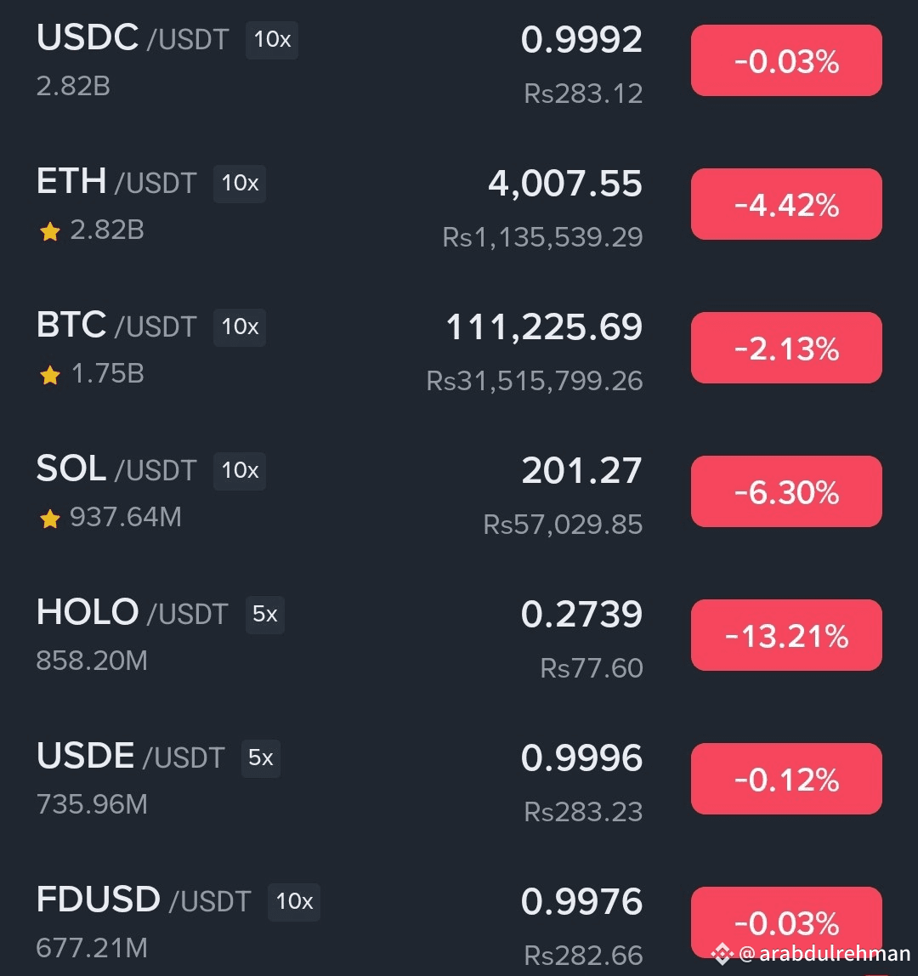Click the -2.13% change button for BTC
The width and height of the screenshot is (918, 976).
786,348
